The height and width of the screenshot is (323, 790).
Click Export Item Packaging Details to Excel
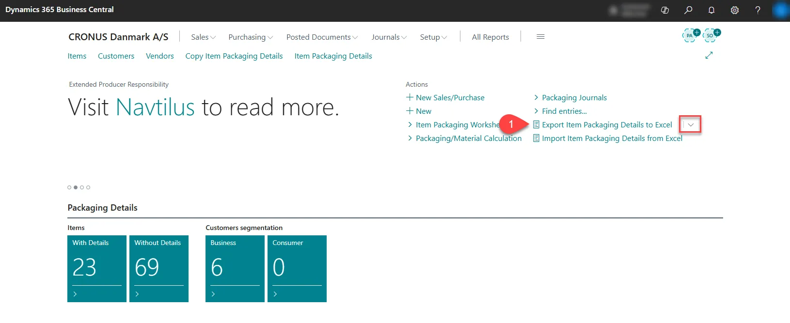point(602,125)
